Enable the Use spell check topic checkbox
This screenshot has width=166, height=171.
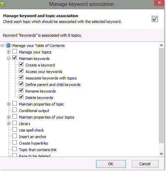[15, 130]
